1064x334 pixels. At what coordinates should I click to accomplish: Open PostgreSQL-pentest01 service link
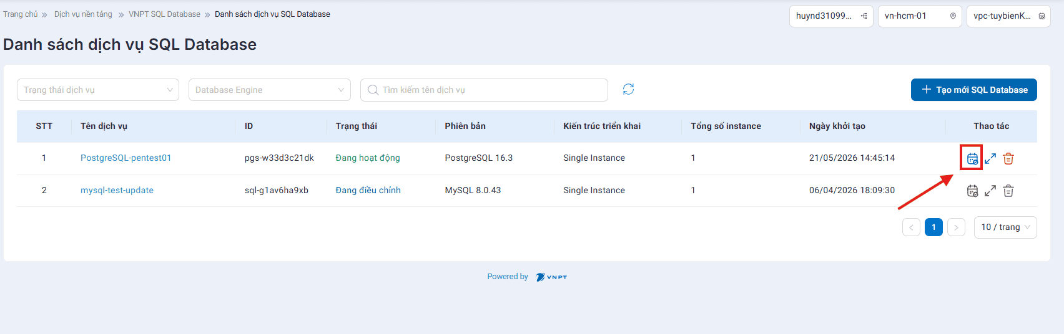point(126,158)
